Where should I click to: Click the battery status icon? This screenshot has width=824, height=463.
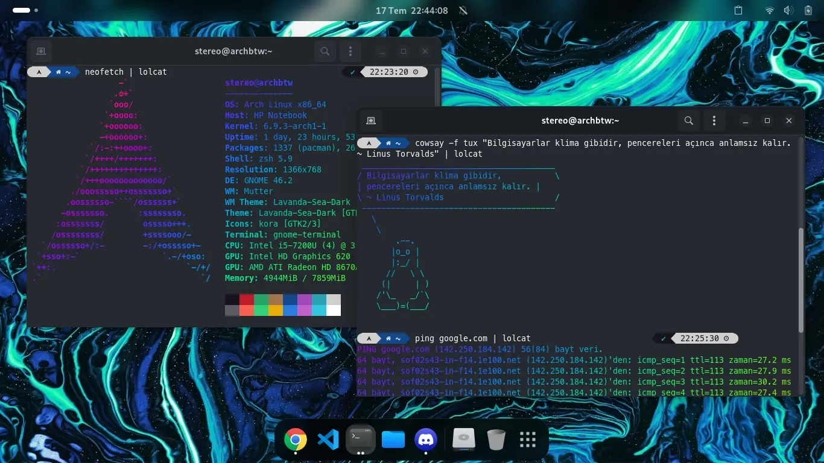point(808,10)
